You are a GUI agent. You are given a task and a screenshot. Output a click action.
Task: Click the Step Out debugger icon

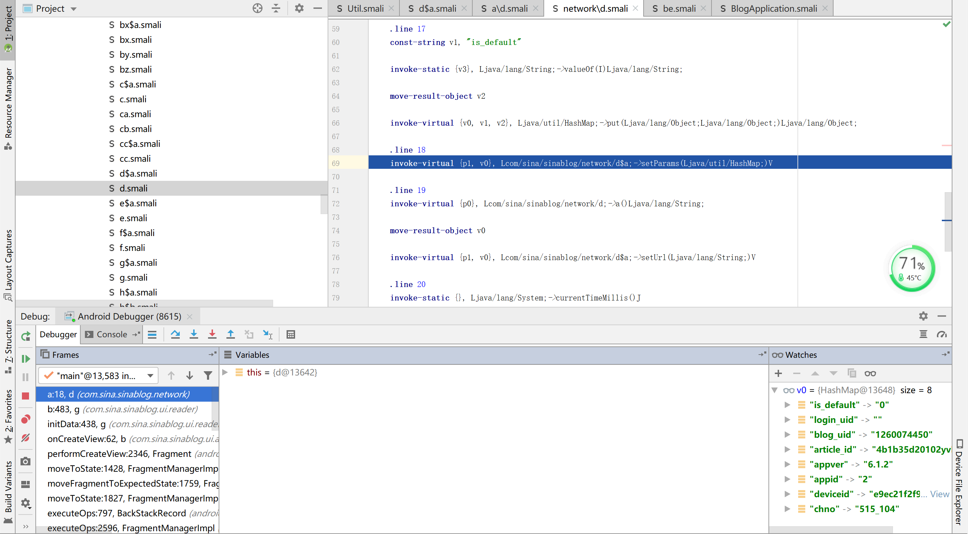(230, 334)
